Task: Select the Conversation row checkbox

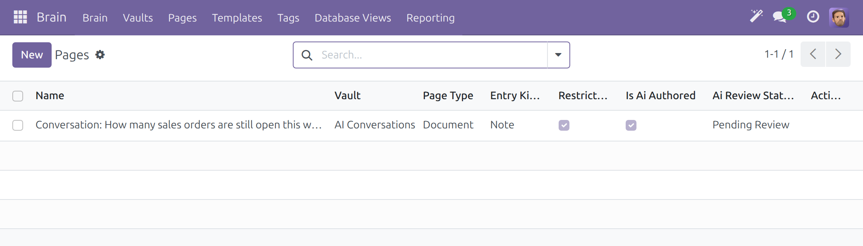Action: 18,125
